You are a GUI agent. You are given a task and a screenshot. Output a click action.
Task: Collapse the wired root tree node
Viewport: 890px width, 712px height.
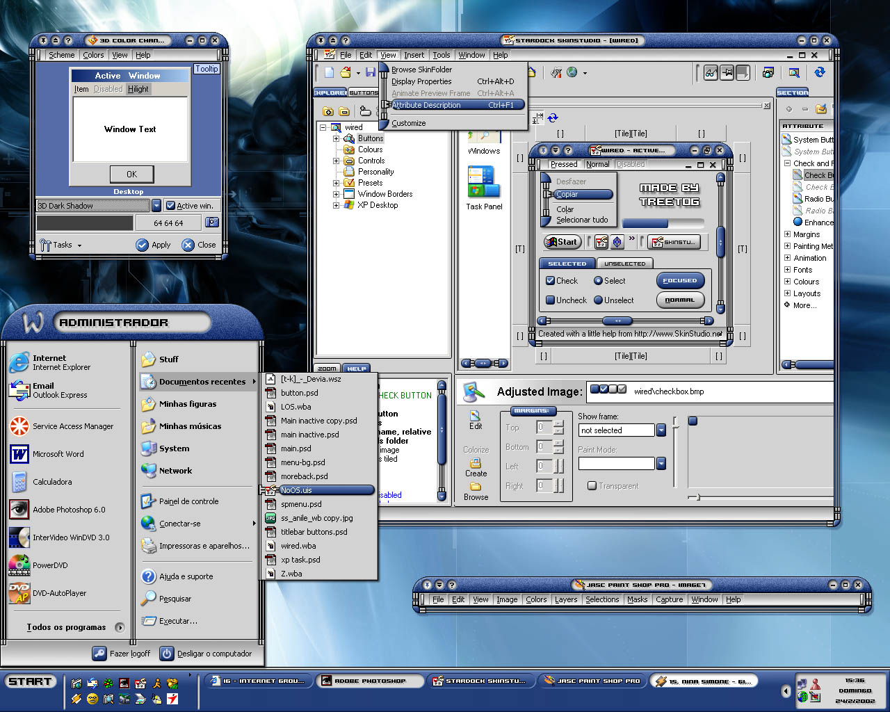323,127
